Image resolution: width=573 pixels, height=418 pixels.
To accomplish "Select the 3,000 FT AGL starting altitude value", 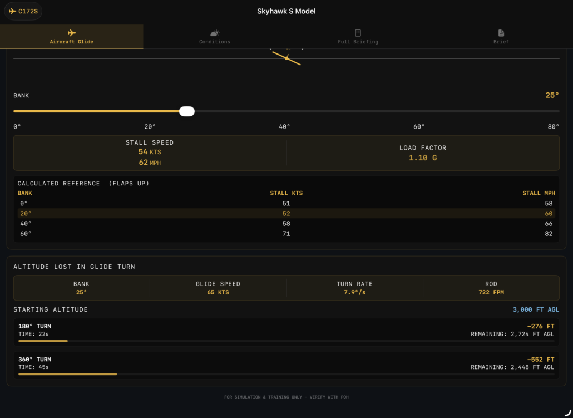I will [x=536, y=309].
